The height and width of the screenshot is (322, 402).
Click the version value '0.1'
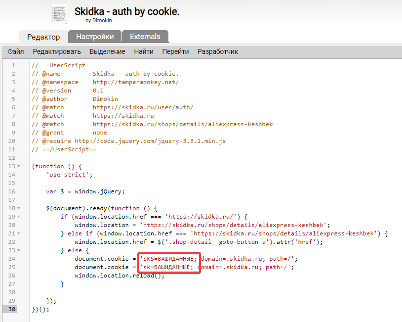98,91
